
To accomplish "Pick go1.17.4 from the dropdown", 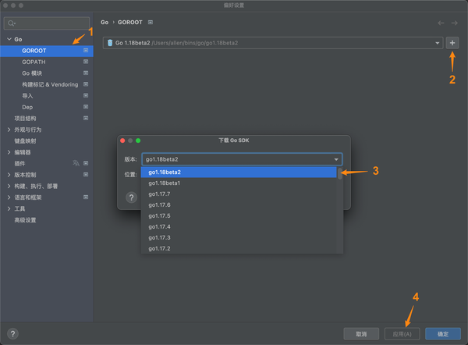I will tap(239, 226).
